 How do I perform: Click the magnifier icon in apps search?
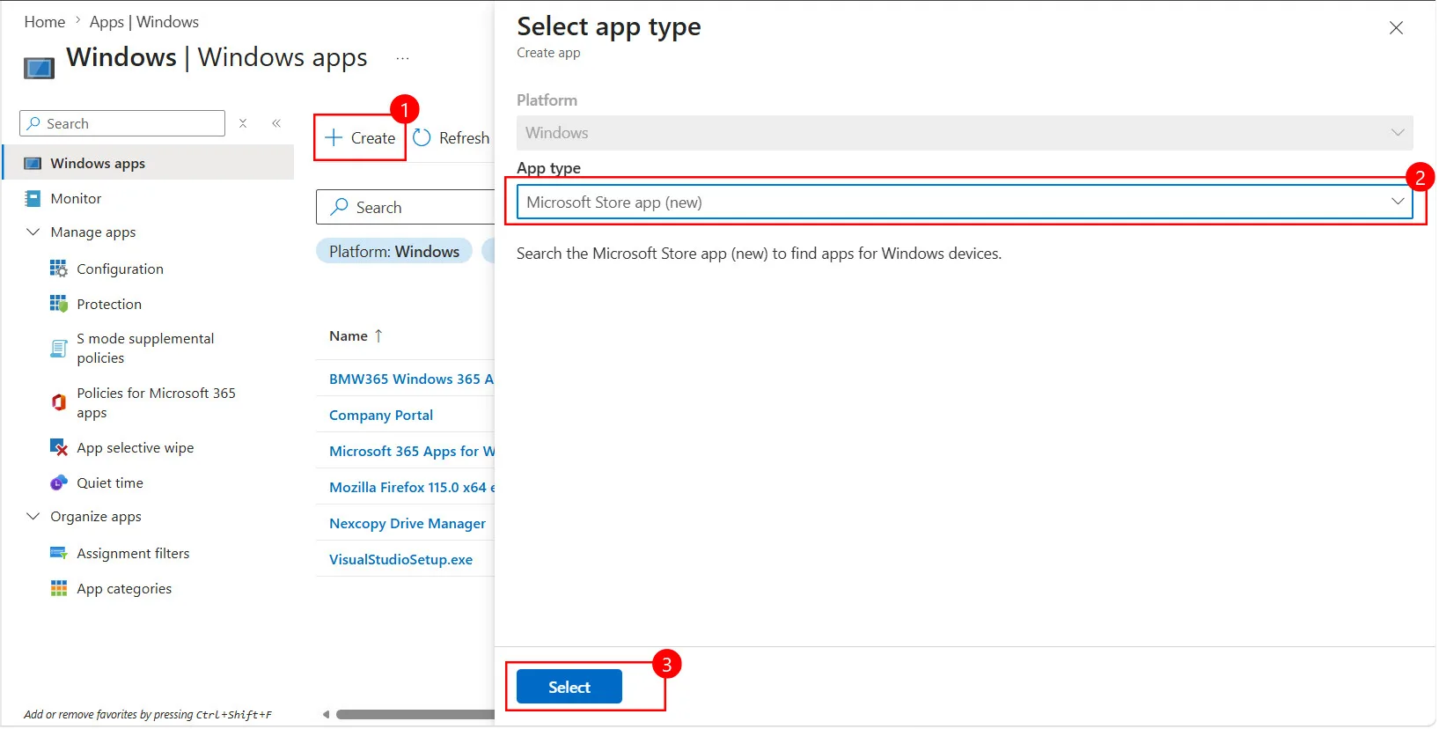pyautogui.click(x=339, y=207)
